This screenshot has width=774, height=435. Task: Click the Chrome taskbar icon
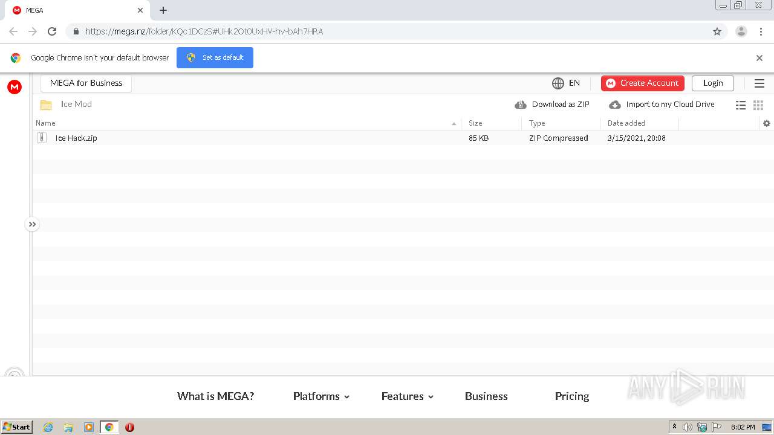[x=109, y=427]
